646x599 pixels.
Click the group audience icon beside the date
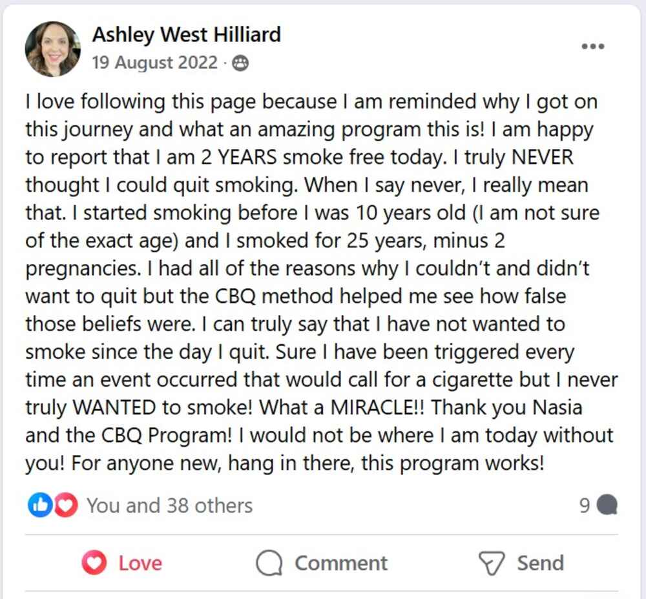coord(240,63)
